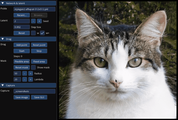The image size is (178, 120).
Task: Decrease Radius with the minus button
Action: [24, 73]
